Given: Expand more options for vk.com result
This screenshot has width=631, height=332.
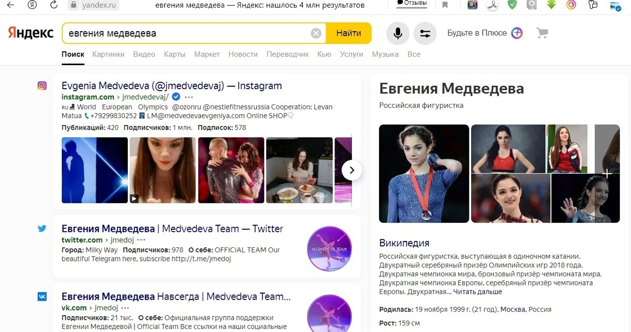Looking at the screenshot, I should pyautogui.click(x=125, y=308).
